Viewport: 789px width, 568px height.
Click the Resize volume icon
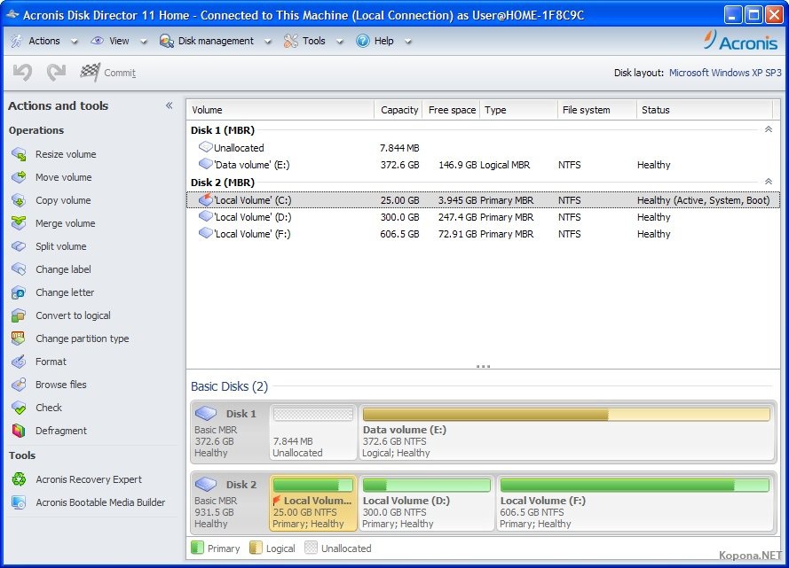[x=19, y=154]
